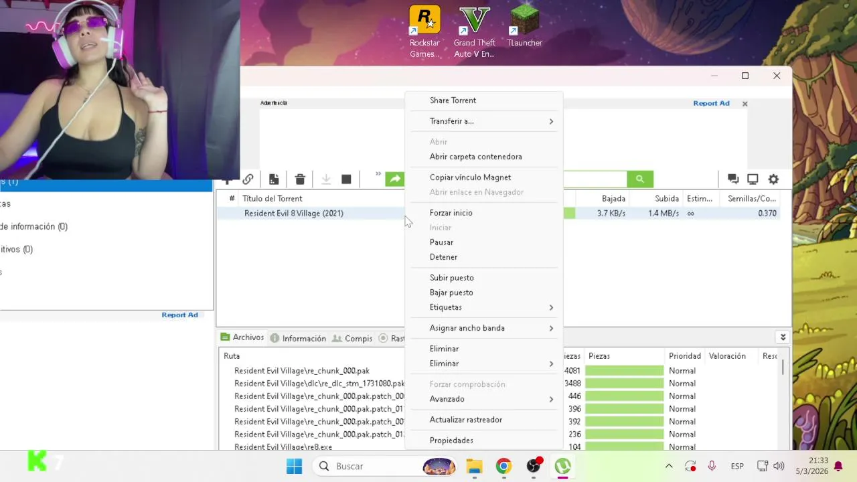This screenshot has height=482, width=857.
Task: Open OBS Studio from the taskbar
Action: tap(534, 466)
